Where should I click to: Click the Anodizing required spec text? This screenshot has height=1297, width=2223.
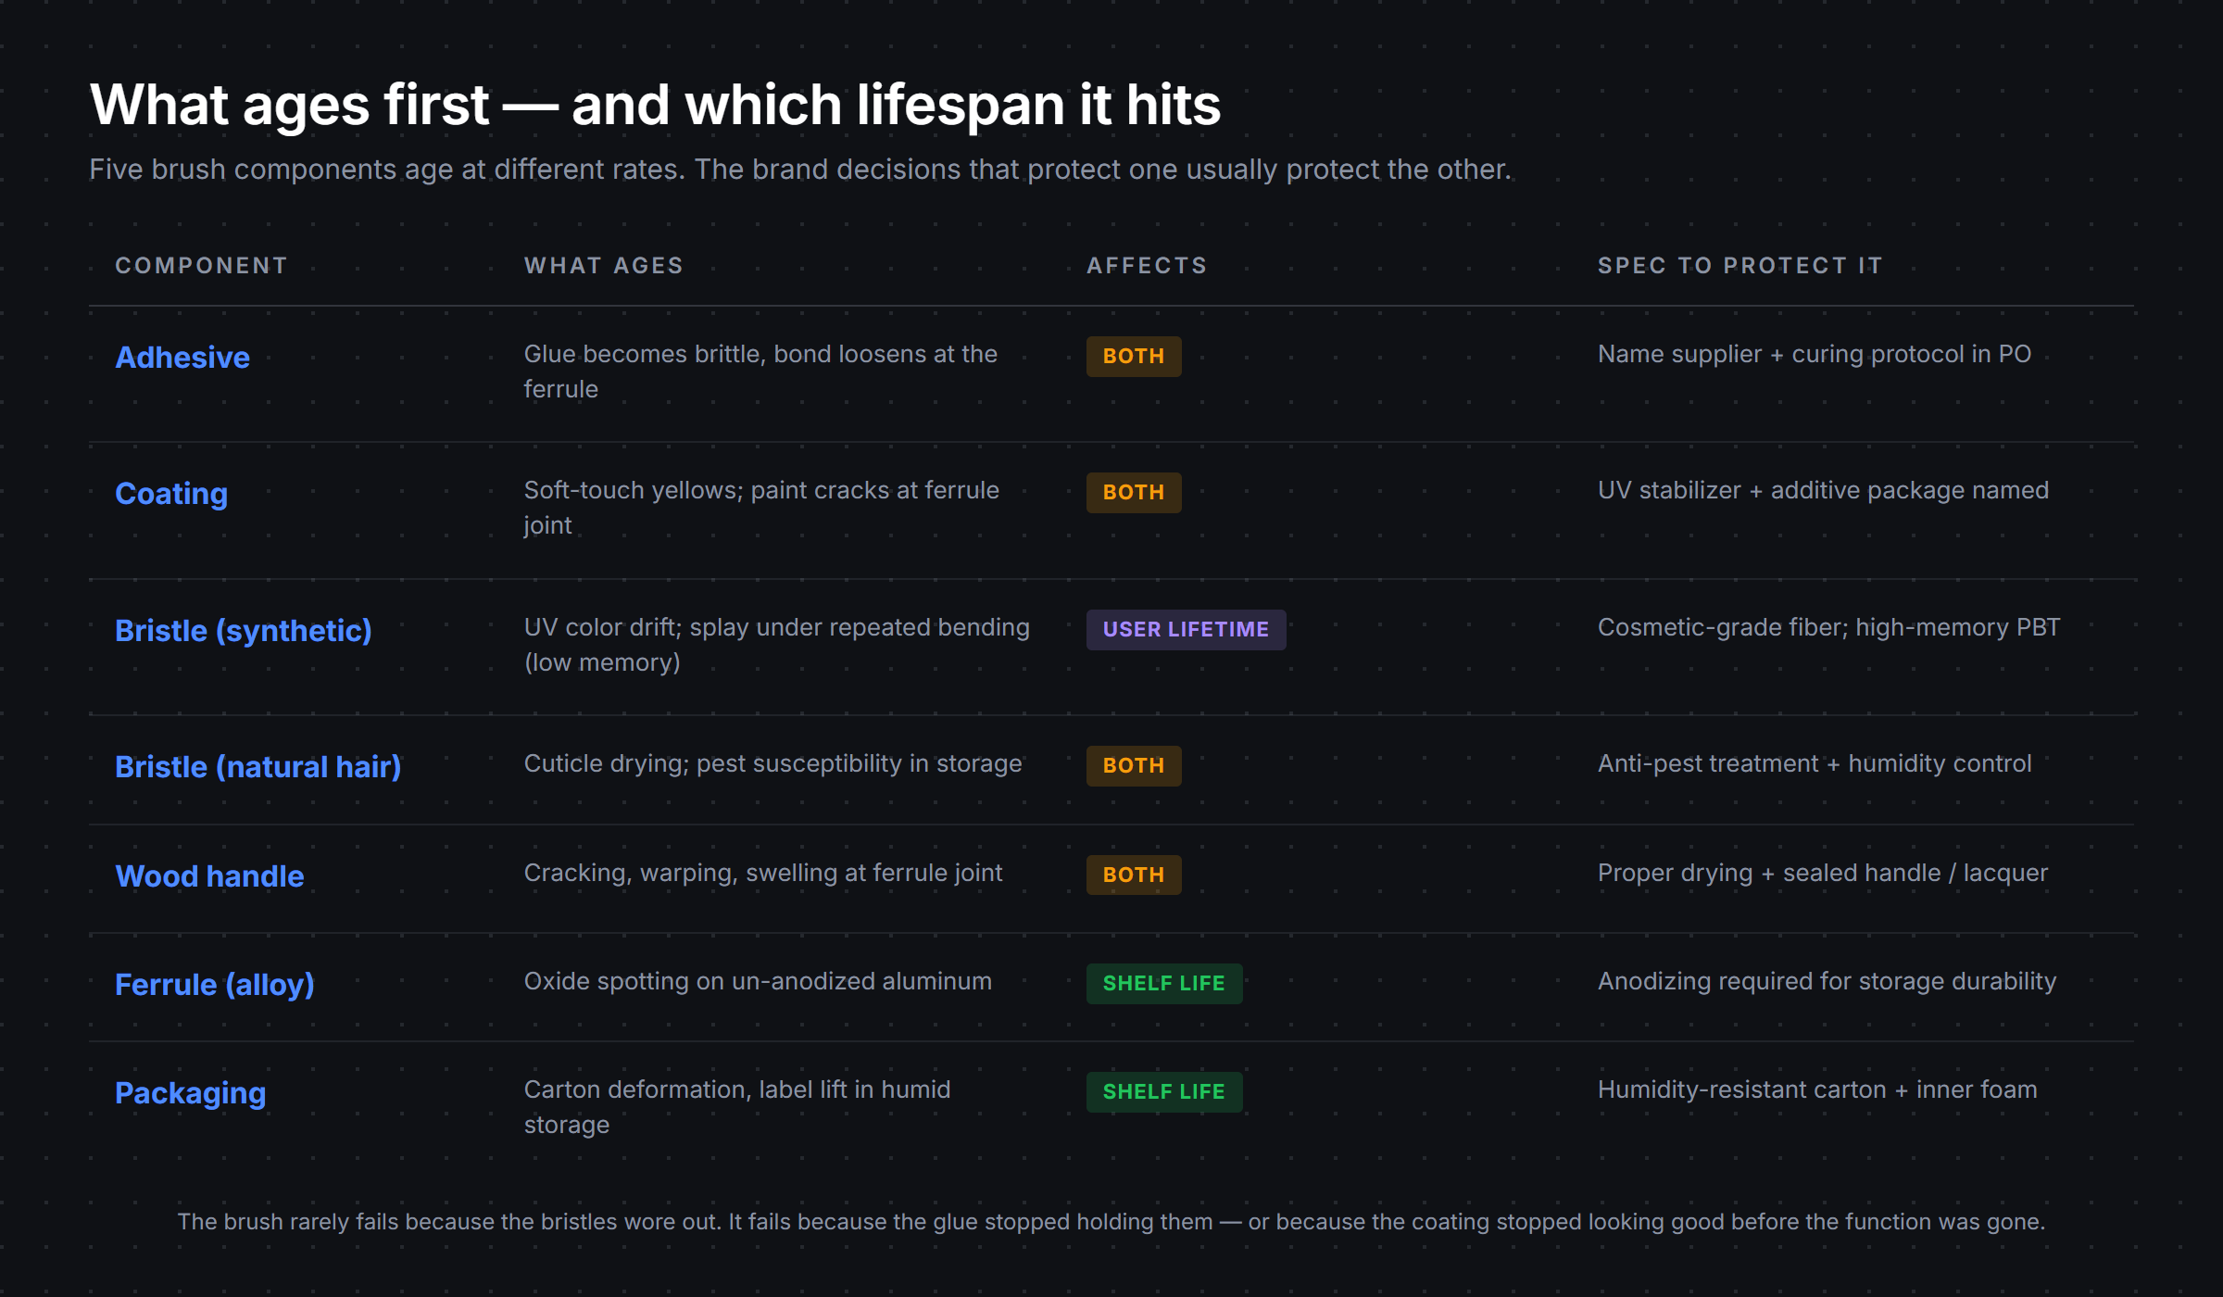[x=1827, y=982]
